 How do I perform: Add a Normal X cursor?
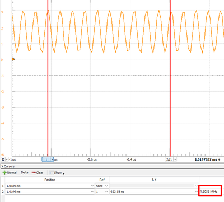[x=10, y=173]
